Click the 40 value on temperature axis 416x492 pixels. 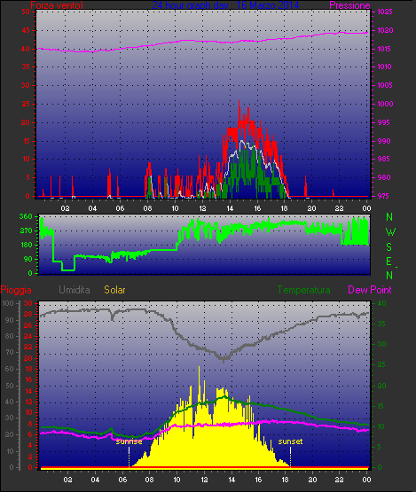click(x=381, y=303)
